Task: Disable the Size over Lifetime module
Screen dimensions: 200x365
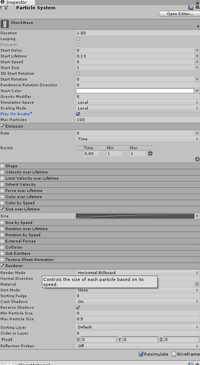Action: click(2, 209)
